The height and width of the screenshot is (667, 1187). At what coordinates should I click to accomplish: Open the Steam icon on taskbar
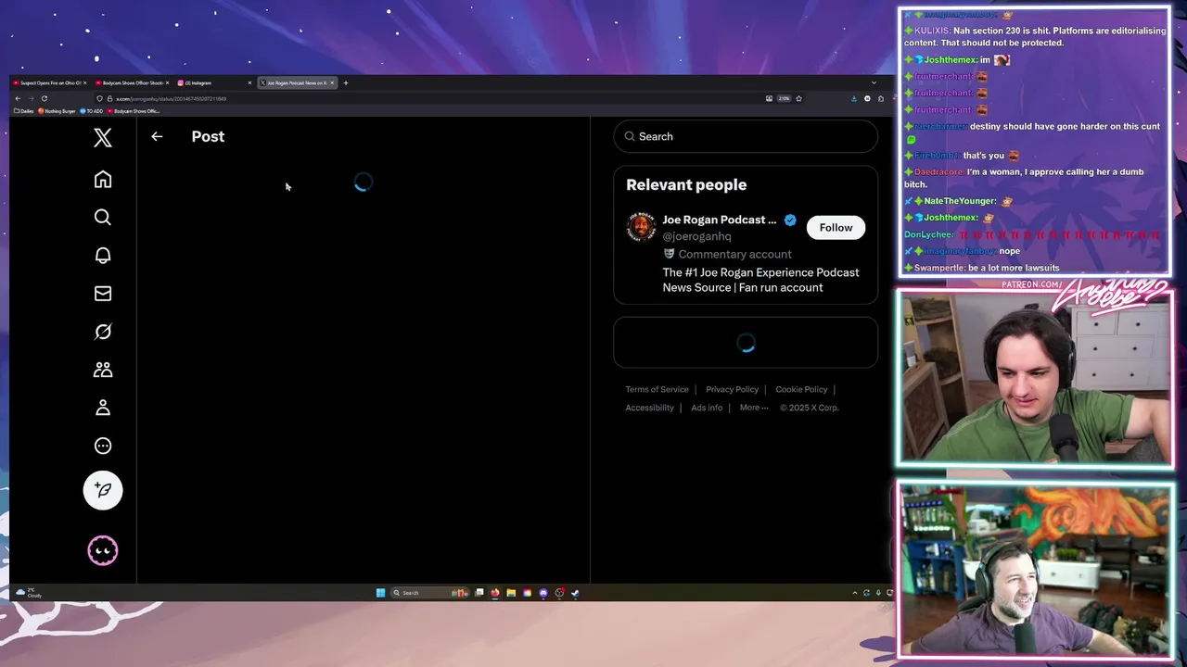click(x=575, y=593)
